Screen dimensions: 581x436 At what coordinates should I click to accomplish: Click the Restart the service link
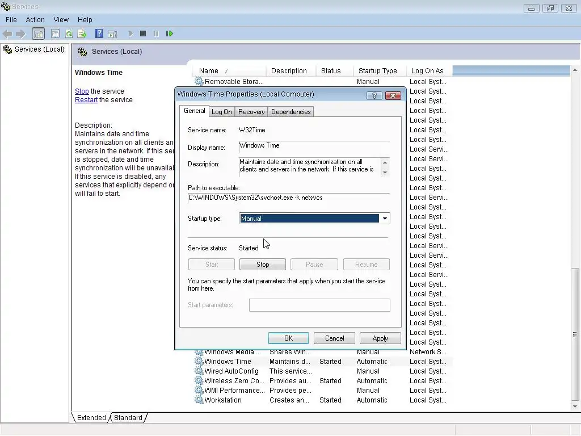(x=86, y=100)
